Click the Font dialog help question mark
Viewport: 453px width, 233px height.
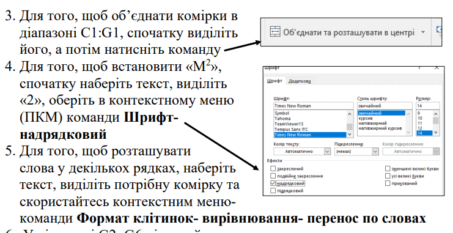point(419,68)
